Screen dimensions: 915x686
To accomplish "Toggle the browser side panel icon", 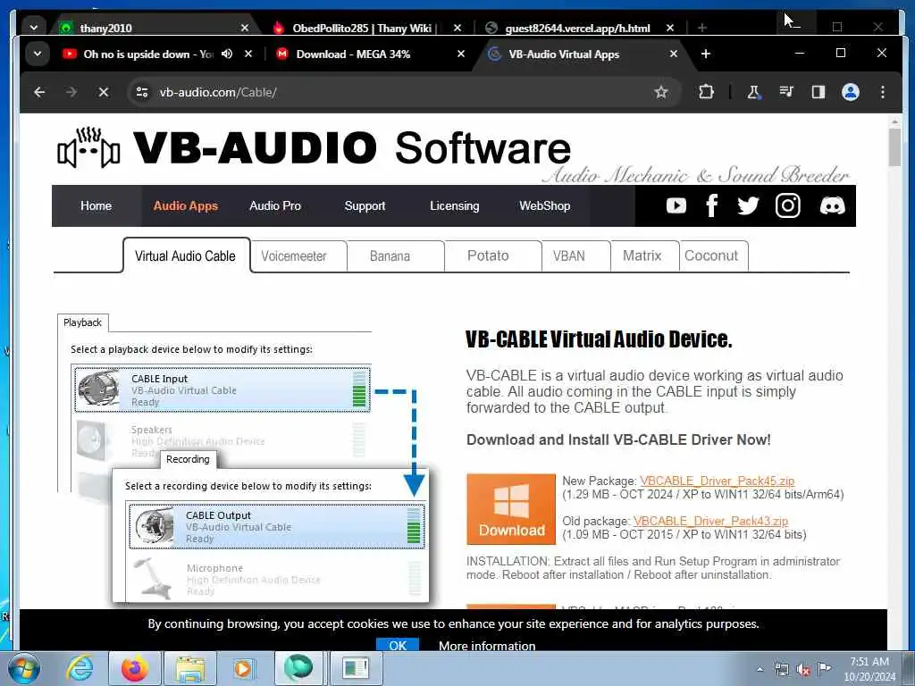I will tap(818, 92).
